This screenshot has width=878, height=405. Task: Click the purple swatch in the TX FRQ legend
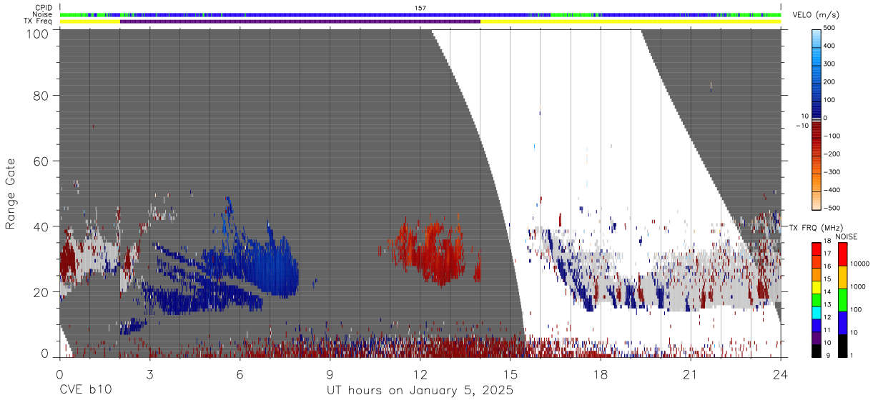pyautogui.click(x=817, y=336)
